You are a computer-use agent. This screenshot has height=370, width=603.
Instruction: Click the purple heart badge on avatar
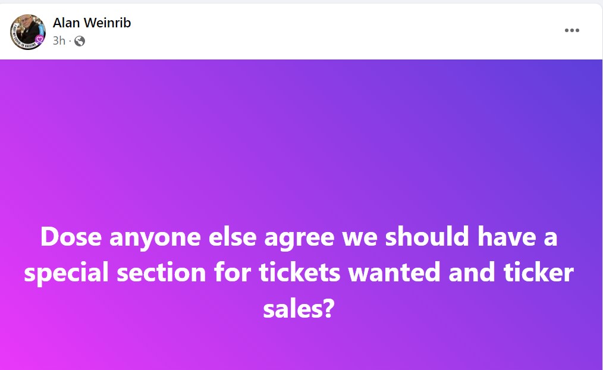click(40, 40)
